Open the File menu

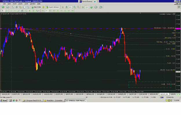click(4, 4)
